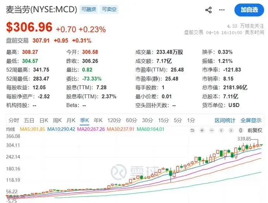Switch chart to 30分 interval
The height and width of the screenshot is (203, 268).
(148, 120)
